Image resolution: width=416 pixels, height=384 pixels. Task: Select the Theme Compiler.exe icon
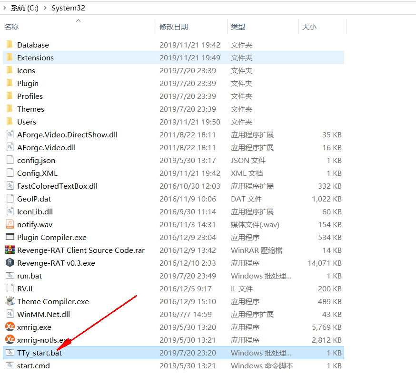click(10, 301)
